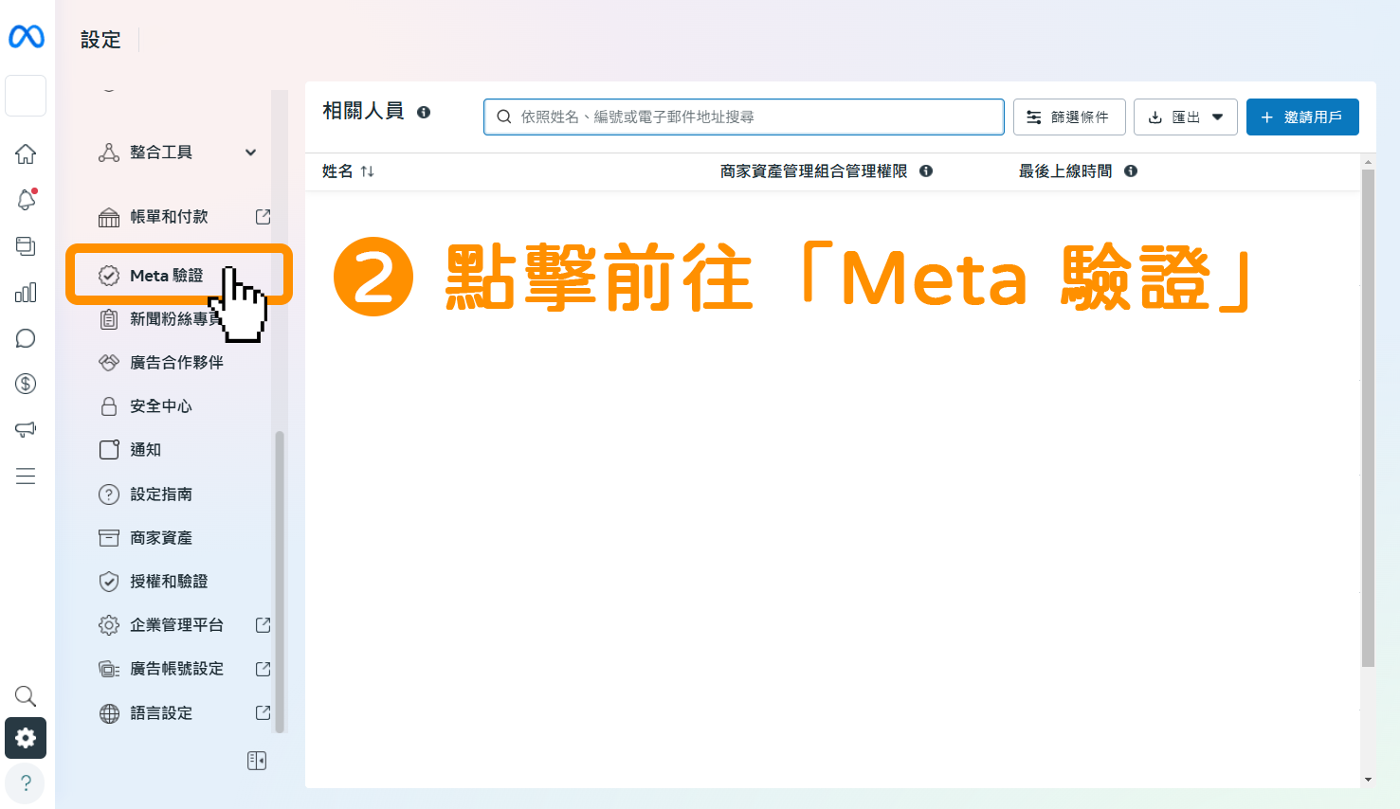The width and height of the screenshot is (1400, 809).
Task: Open 廣告合作夥伴 menu item
Action: tap(176, 363)
